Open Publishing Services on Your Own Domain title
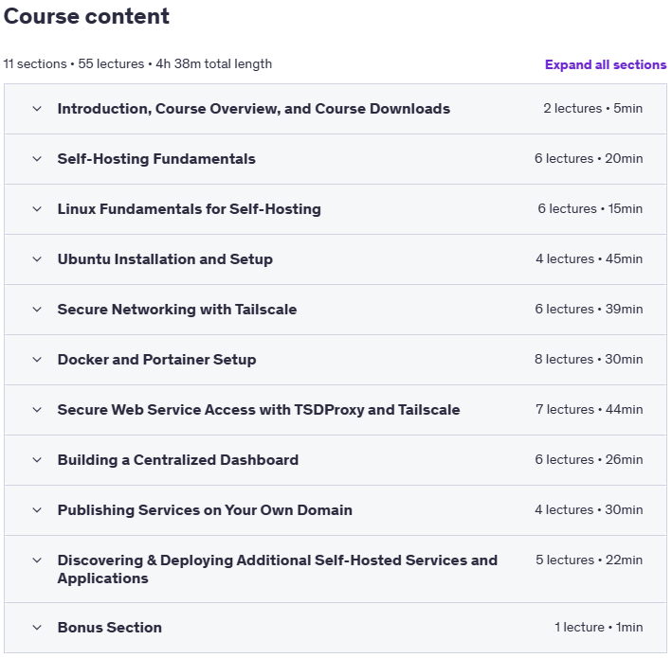672x658 pixels. click(x=205, y=510)
